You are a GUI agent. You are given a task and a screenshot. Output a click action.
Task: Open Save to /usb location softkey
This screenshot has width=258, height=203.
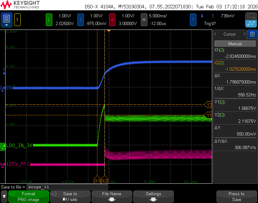pyautogui.click(x=70, y=197)
